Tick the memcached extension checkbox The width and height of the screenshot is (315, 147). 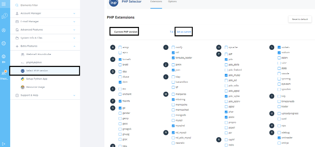coord(173,110)
